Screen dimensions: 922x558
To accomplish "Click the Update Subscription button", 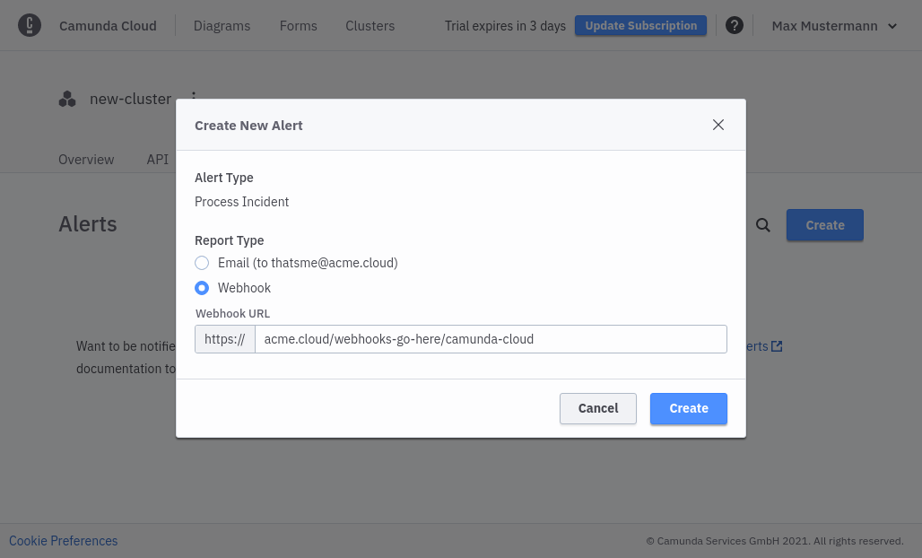I will (x=640, y=25).
